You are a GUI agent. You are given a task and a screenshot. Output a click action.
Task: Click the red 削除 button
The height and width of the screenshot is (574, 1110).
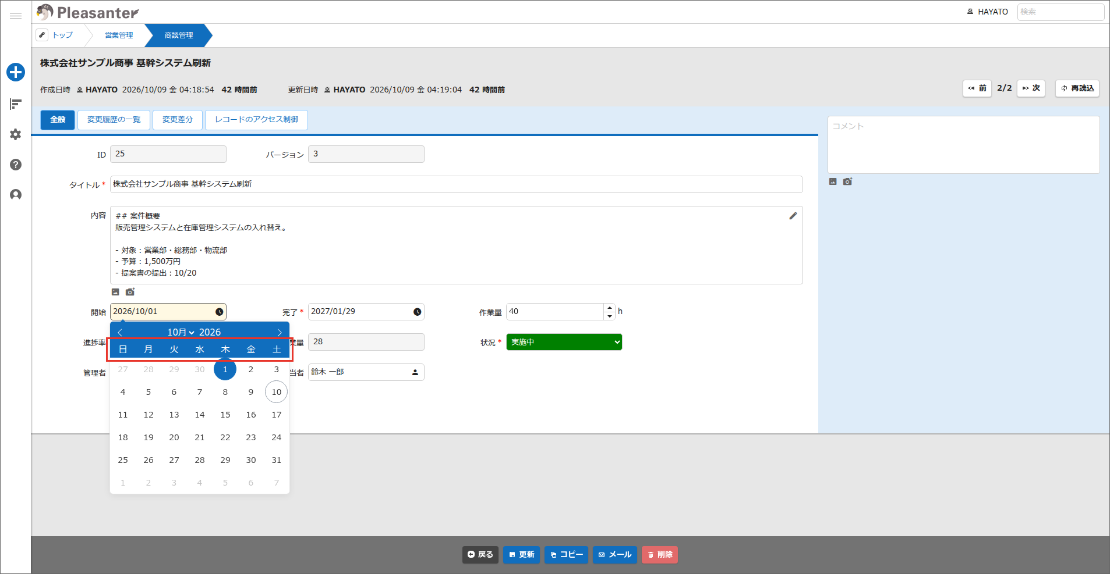[x=660, y=555]
